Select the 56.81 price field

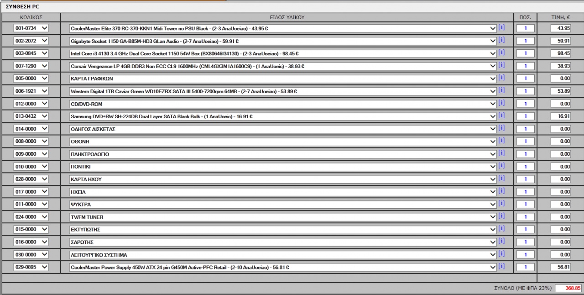561,267
